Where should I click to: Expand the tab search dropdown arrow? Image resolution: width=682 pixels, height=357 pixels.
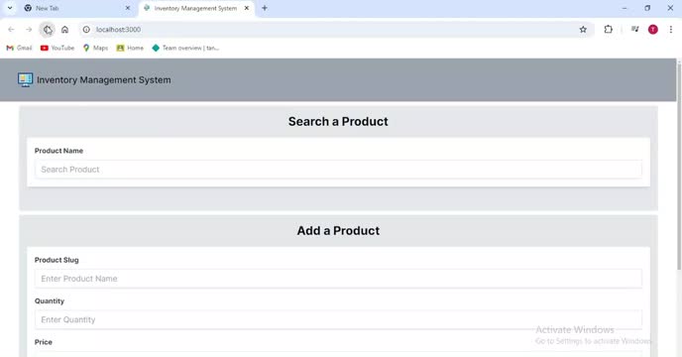pyautogui.click(x=10, y=8)
